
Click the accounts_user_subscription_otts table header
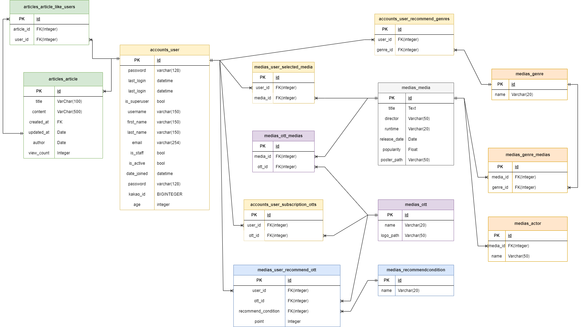tap(283, 205)
